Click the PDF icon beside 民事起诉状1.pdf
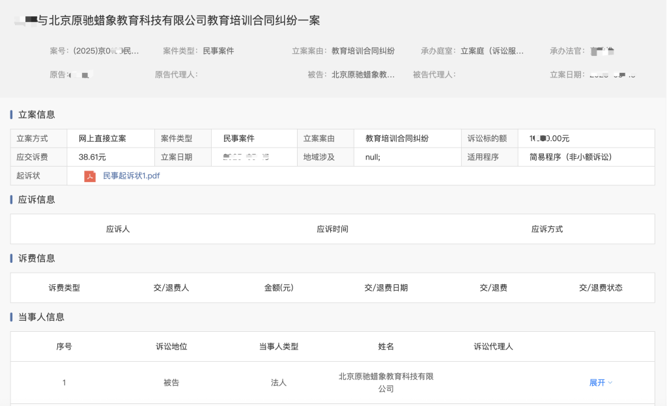The image size is (667, 406). coord(90,176)
